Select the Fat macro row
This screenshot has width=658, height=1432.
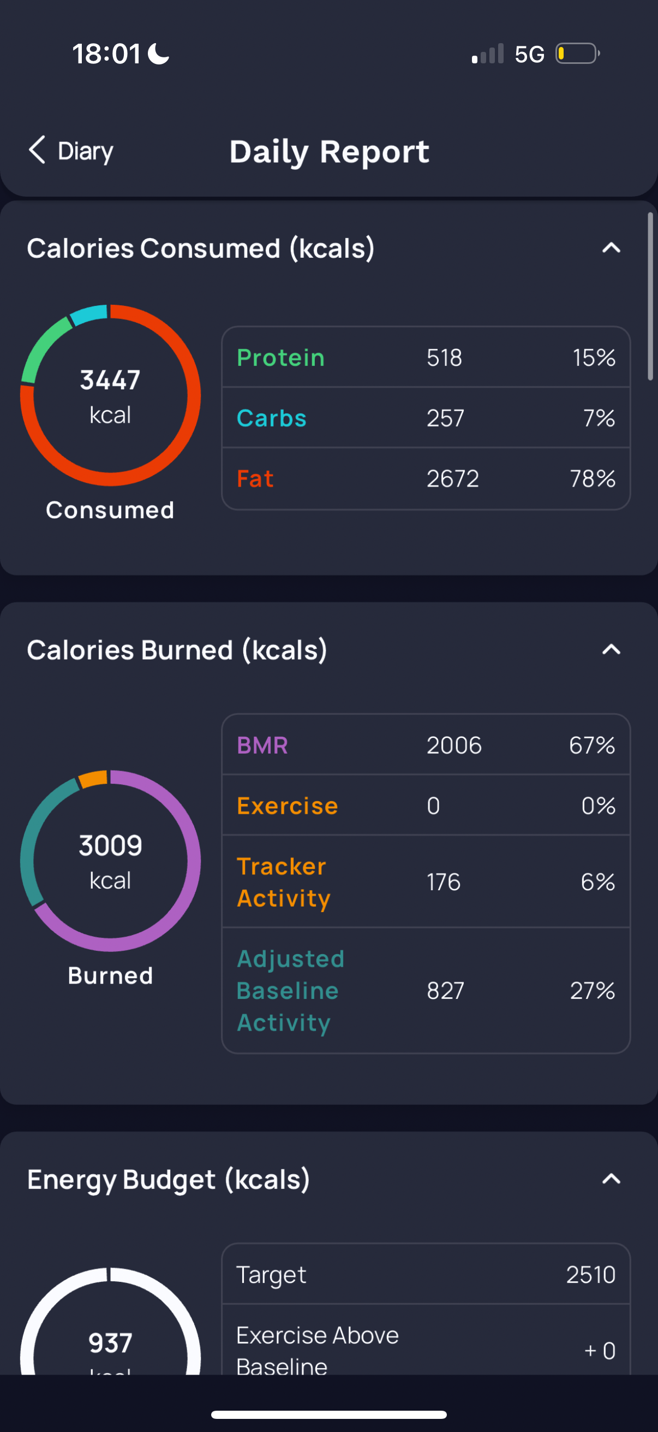426,478
